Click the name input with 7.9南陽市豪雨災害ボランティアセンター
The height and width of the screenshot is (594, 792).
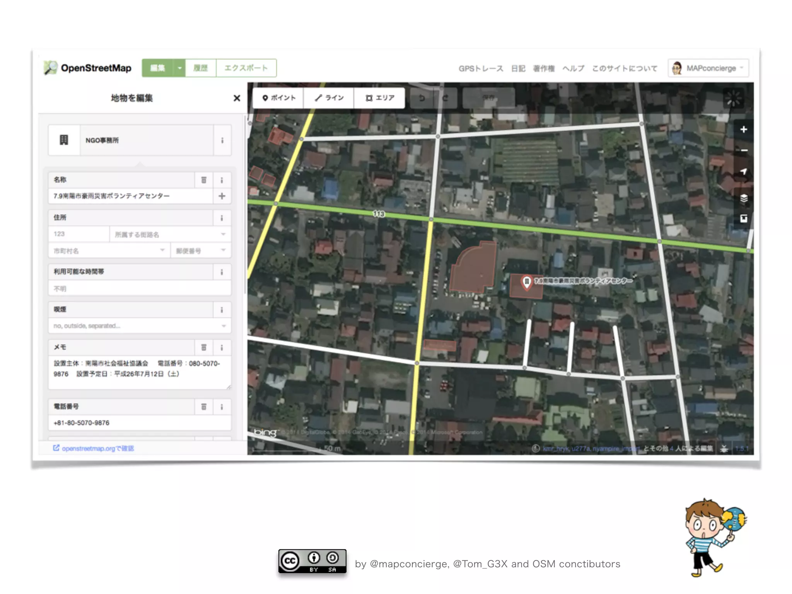(x=130, y=196)
